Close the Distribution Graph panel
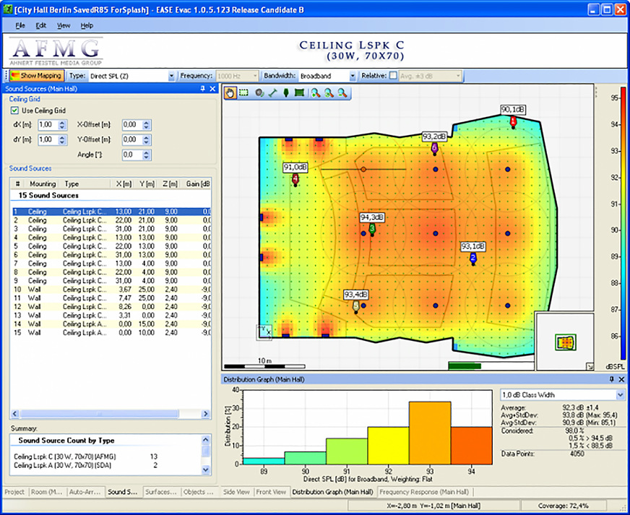The height and width of the screenshot is (515, 630). click(x=621, y=379)
